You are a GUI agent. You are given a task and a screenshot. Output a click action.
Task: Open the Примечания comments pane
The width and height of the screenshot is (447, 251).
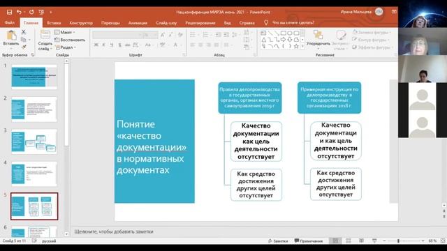(x=309, y=241)
